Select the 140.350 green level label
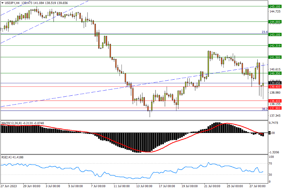Image resolution: width=283 pixels, height=189 pixels. [275, 73]
